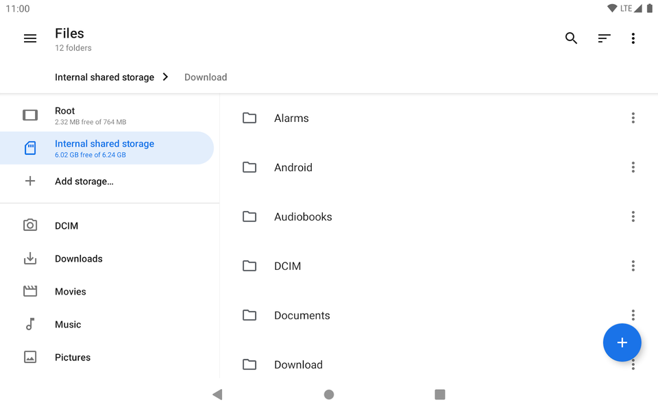Click the SD card icon for Internal shared storage
This screenshot has height=411, width=658.
tap(30, 148)
